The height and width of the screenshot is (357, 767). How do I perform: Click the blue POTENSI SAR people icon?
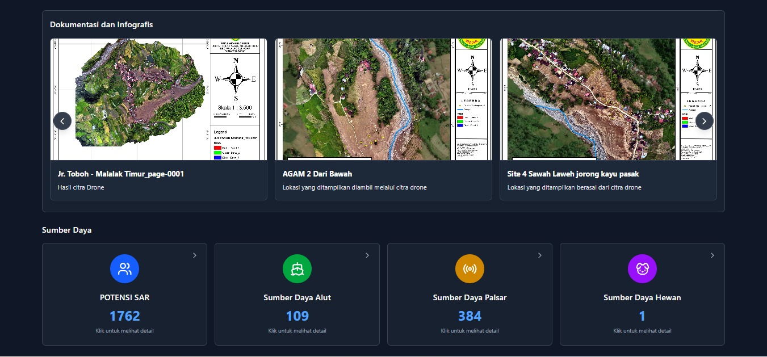[x=124, y=269]
